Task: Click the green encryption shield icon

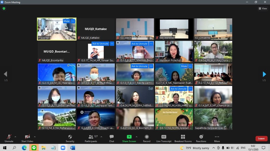Action: click(x=4, y=8)
